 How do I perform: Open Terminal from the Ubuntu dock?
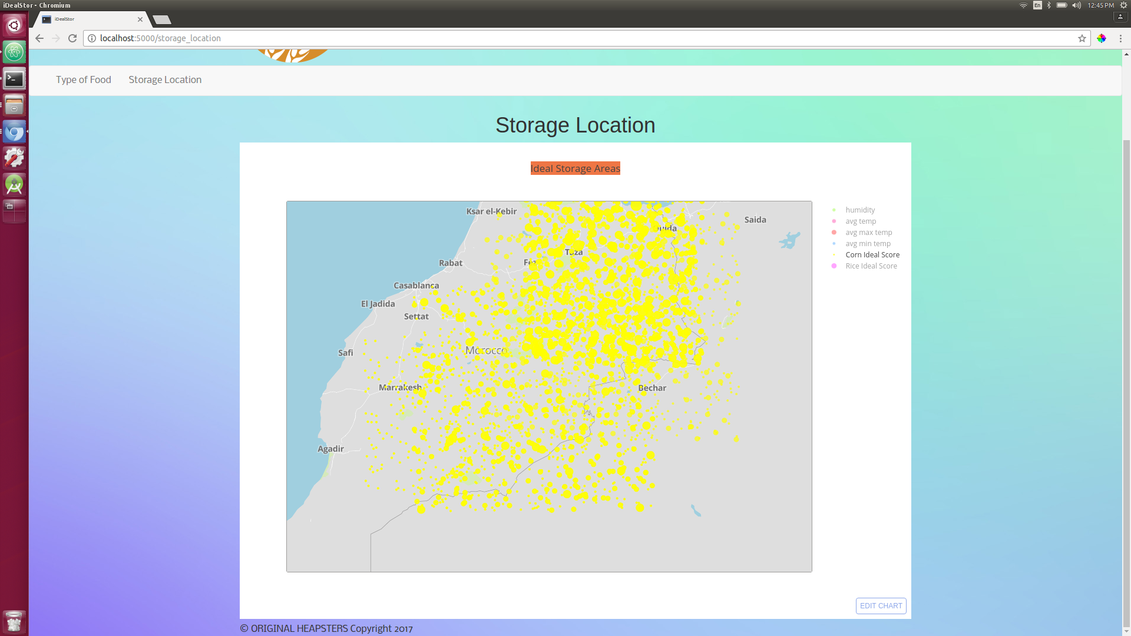(x=14, y=79)
